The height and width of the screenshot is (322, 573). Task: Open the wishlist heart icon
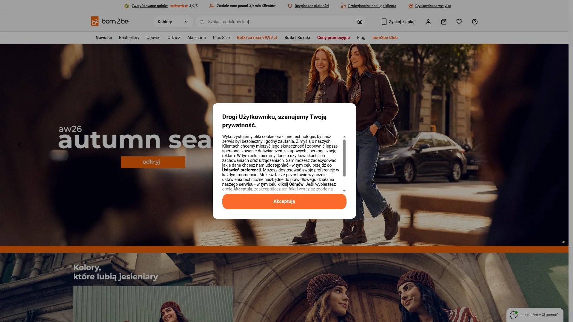[x=459, y=22]
